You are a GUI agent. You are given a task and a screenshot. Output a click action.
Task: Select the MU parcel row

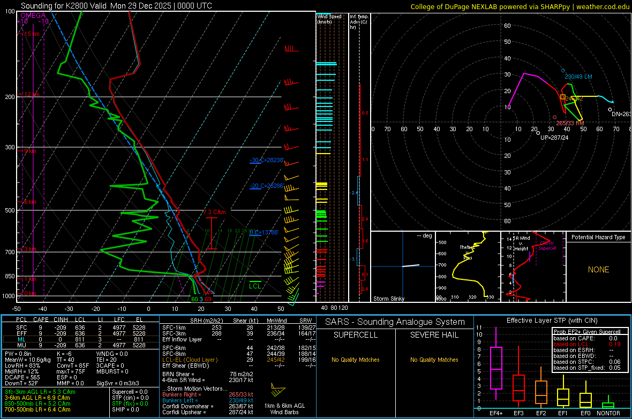click(81, 345)
